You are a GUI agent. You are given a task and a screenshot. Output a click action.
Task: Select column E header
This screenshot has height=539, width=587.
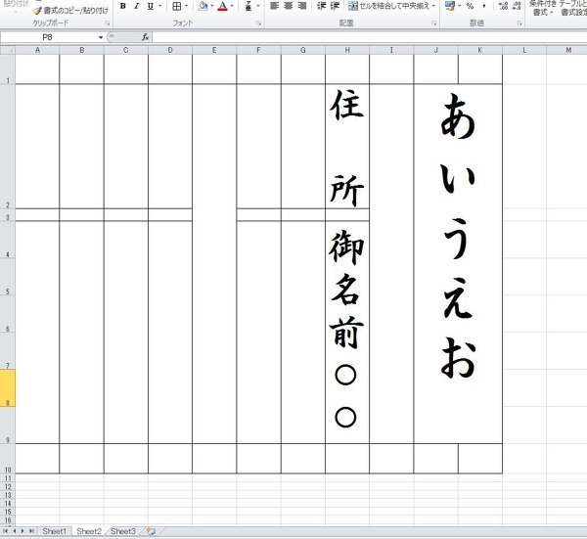pos(214,50)
